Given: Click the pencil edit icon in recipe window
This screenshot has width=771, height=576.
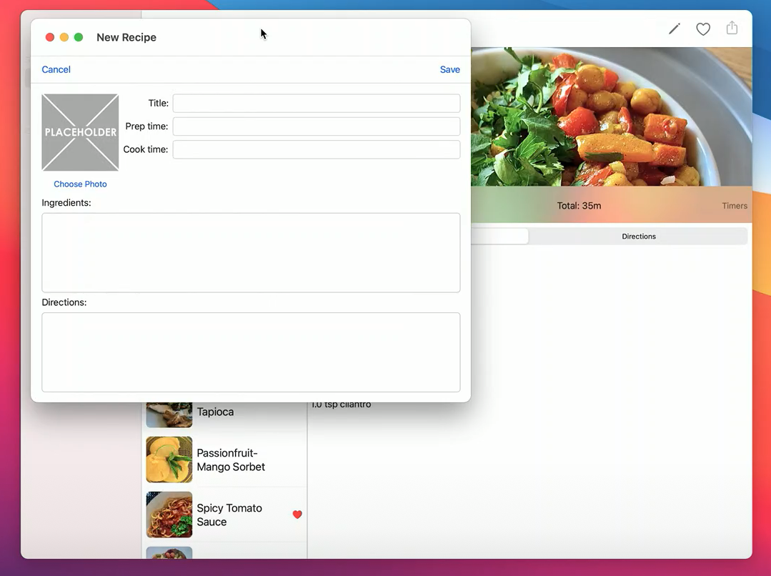Looking at the screenshot, I should point(674,29).
